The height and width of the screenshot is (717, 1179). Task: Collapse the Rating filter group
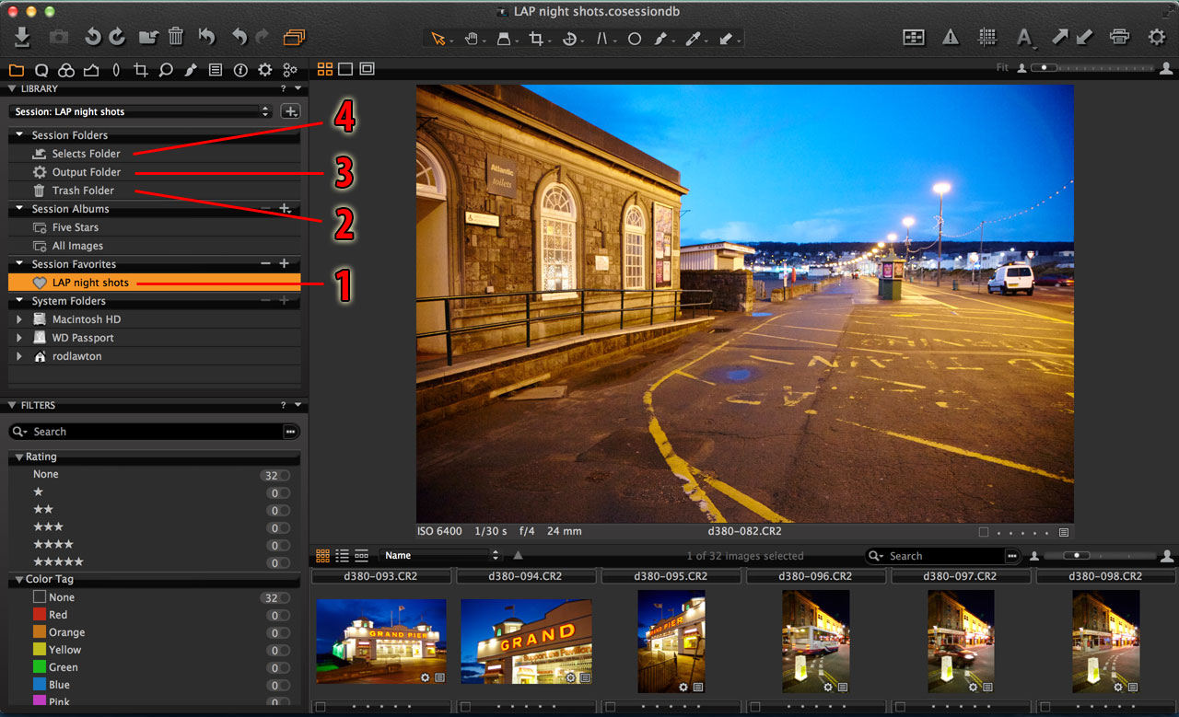[18, 457]
